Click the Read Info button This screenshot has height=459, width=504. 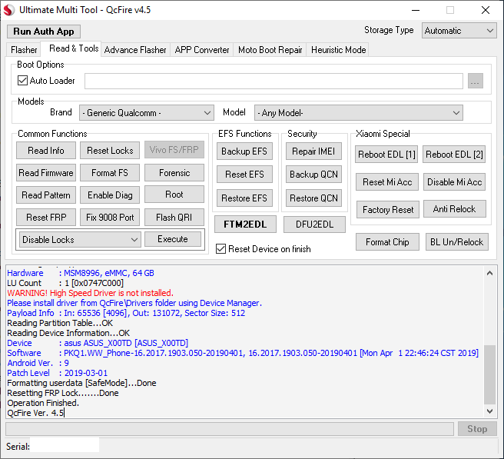point(46,150)
